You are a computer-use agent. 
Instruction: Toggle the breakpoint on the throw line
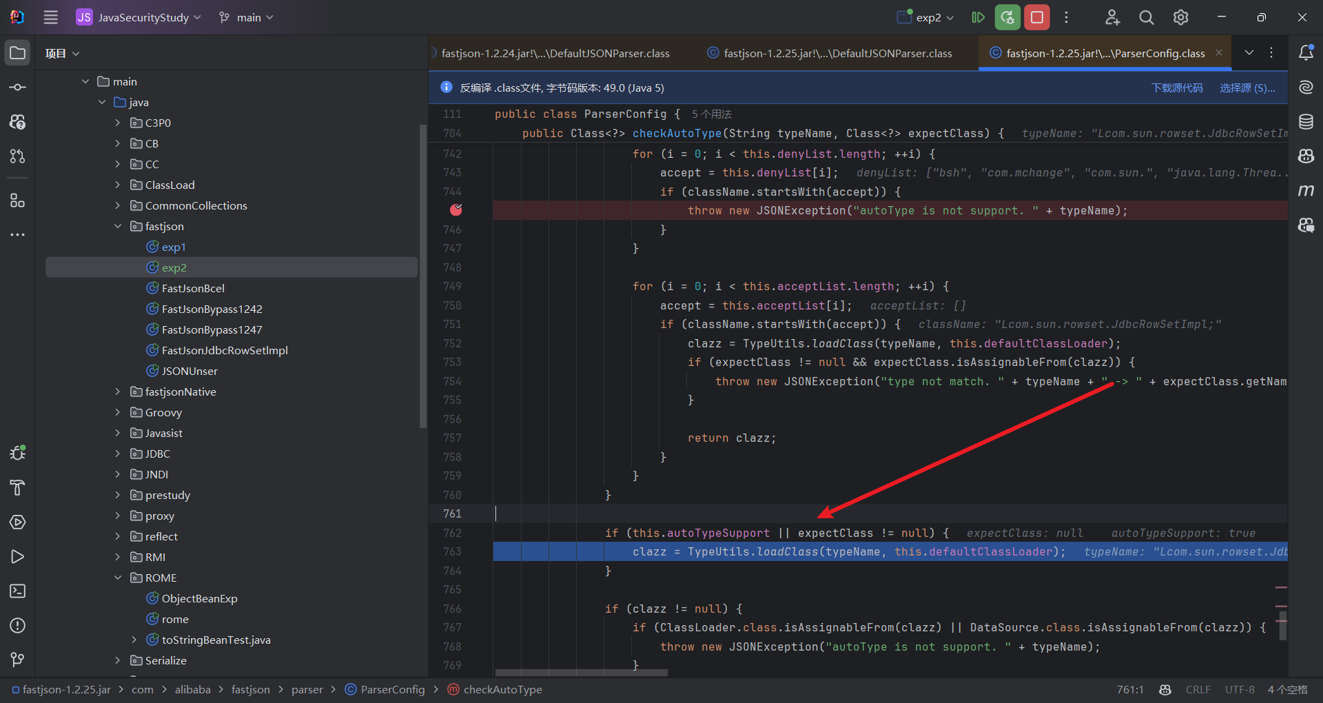[455, 210]
